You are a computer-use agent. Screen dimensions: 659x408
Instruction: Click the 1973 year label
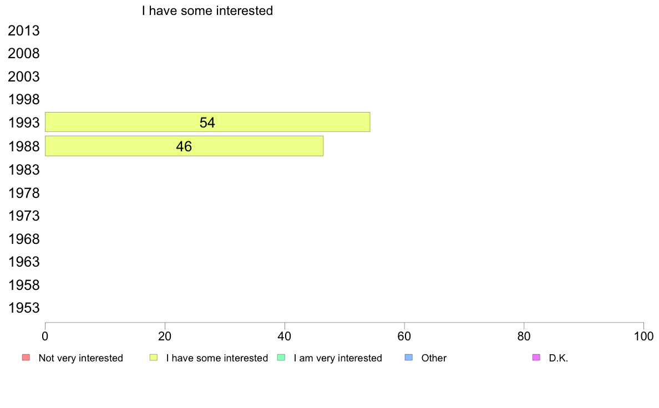24,216
